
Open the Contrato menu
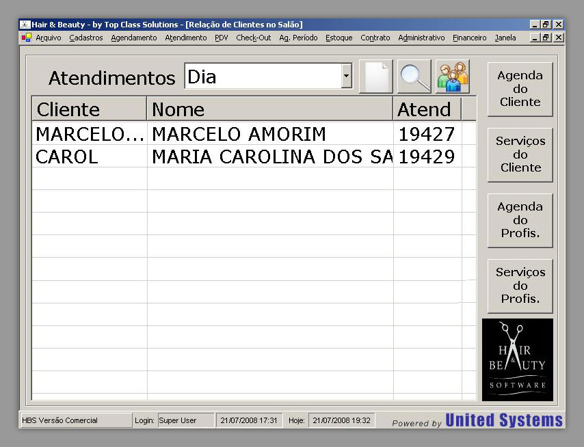tap(375, 38)
